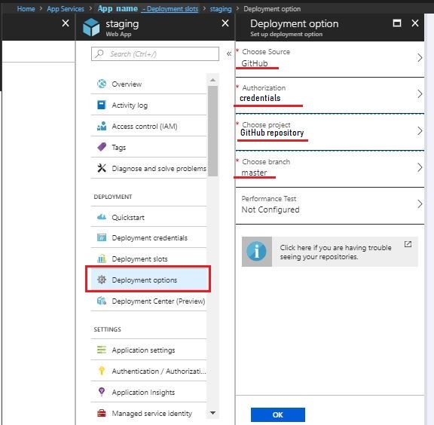Select Deployment options menu item

pos(148,280)
